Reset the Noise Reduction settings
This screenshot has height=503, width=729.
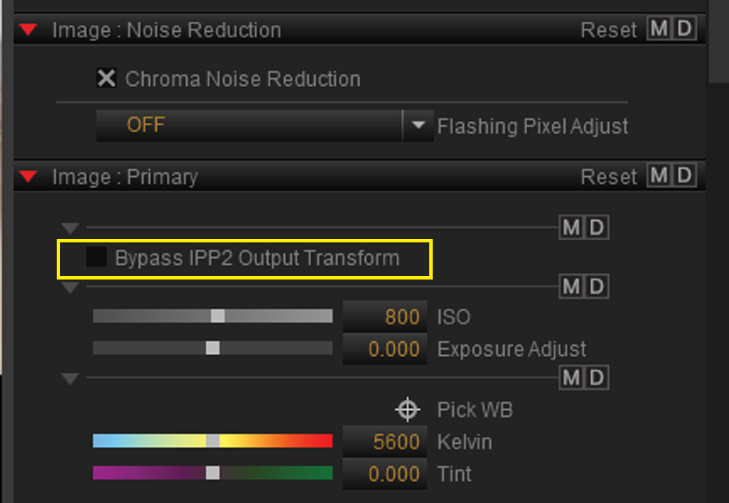[609, 30]
